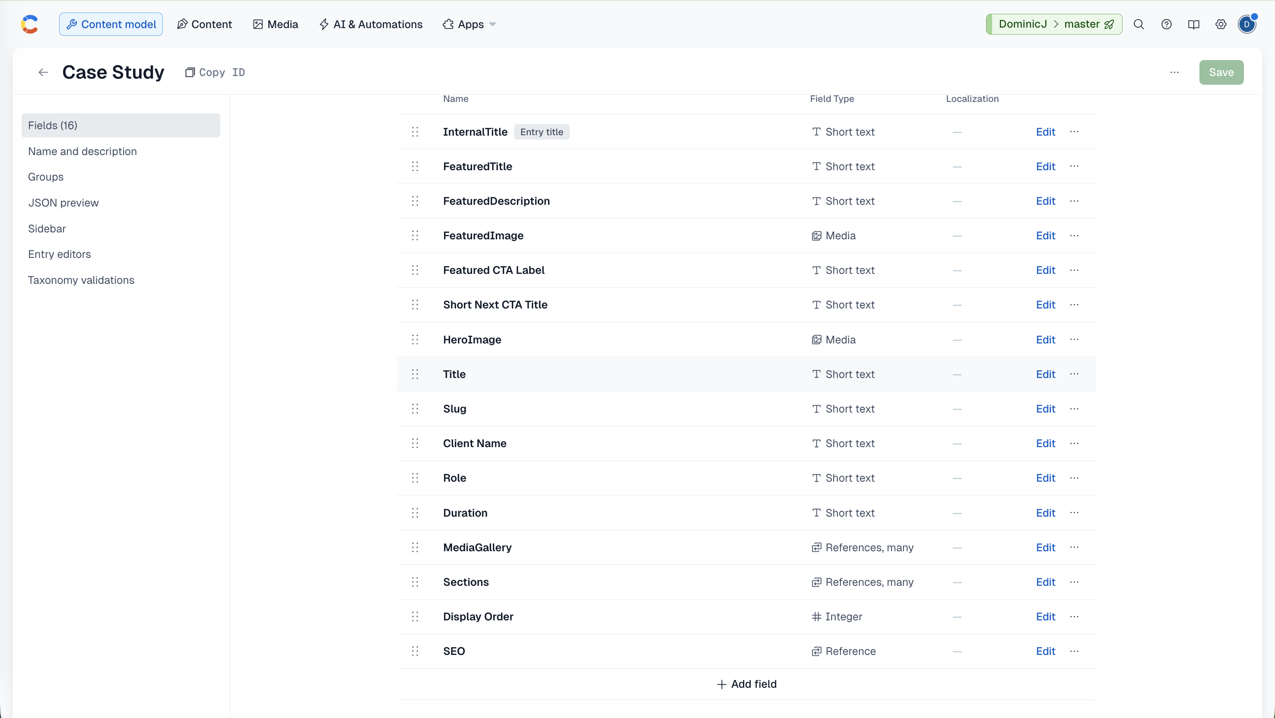Image resolution: width=1275 pixels, height=718 pixels.
Task: Open the content type more-actions ellipsis near Save
Action: tap(1174, 72)
